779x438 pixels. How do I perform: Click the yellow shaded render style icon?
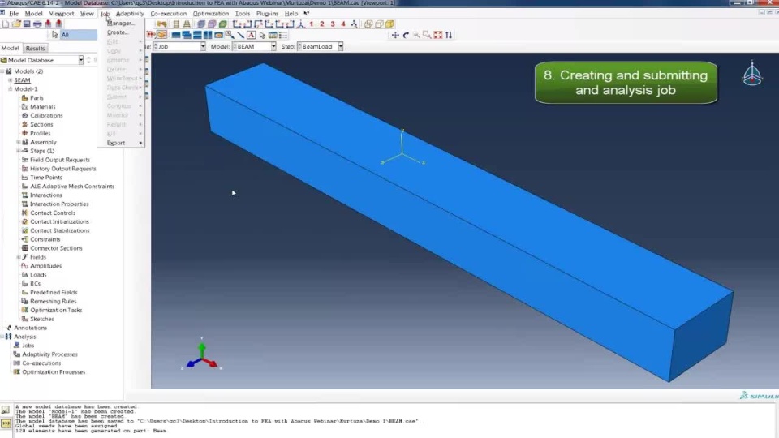tap(389, 24)
